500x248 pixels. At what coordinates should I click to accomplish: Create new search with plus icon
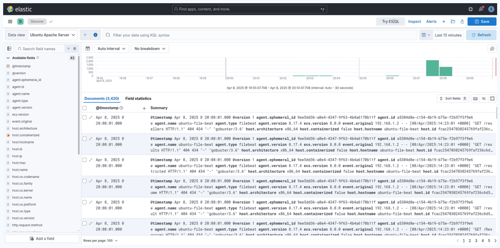[444, 22]
